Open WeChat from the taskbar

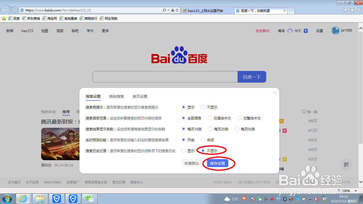(90, 199)
